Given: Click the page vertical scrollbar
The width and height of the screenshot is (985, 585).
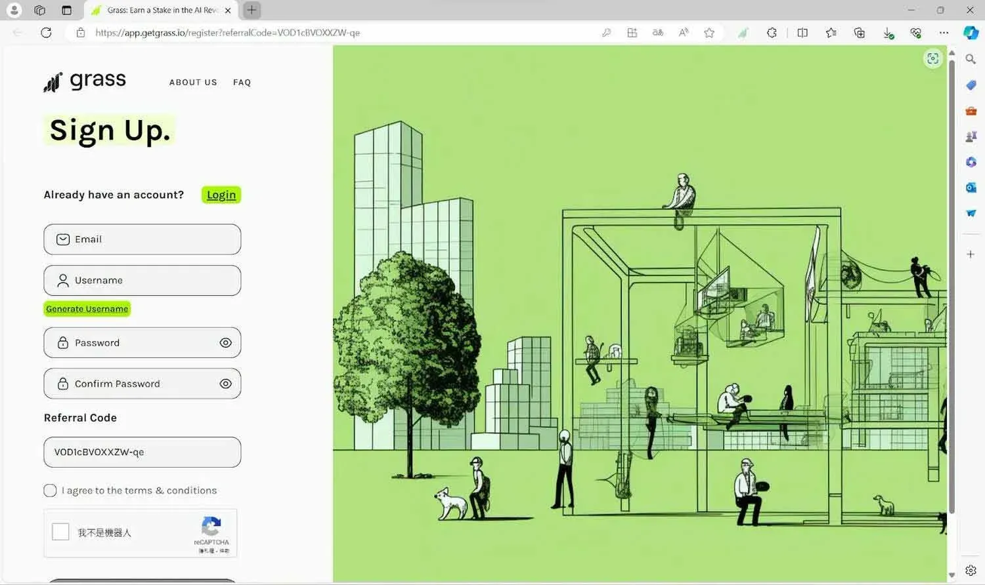Looking at the screenshot, I should click(952, 287).
